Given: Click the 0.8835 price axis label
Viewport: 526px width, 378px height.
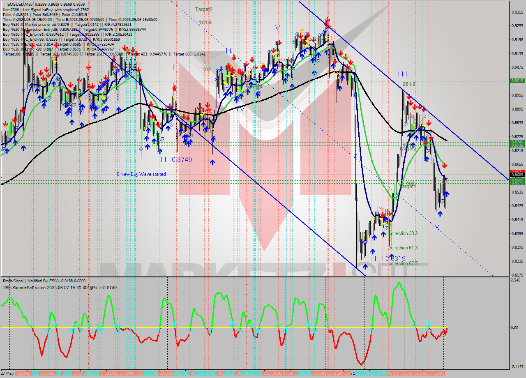Looking at the screenshot, I should tap(517, 123).
